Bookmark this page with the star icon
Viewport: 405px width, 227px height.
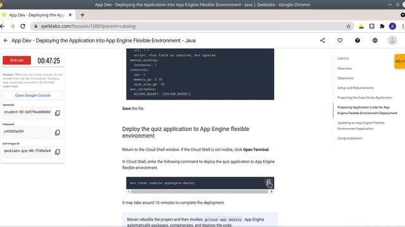[348, 26]
